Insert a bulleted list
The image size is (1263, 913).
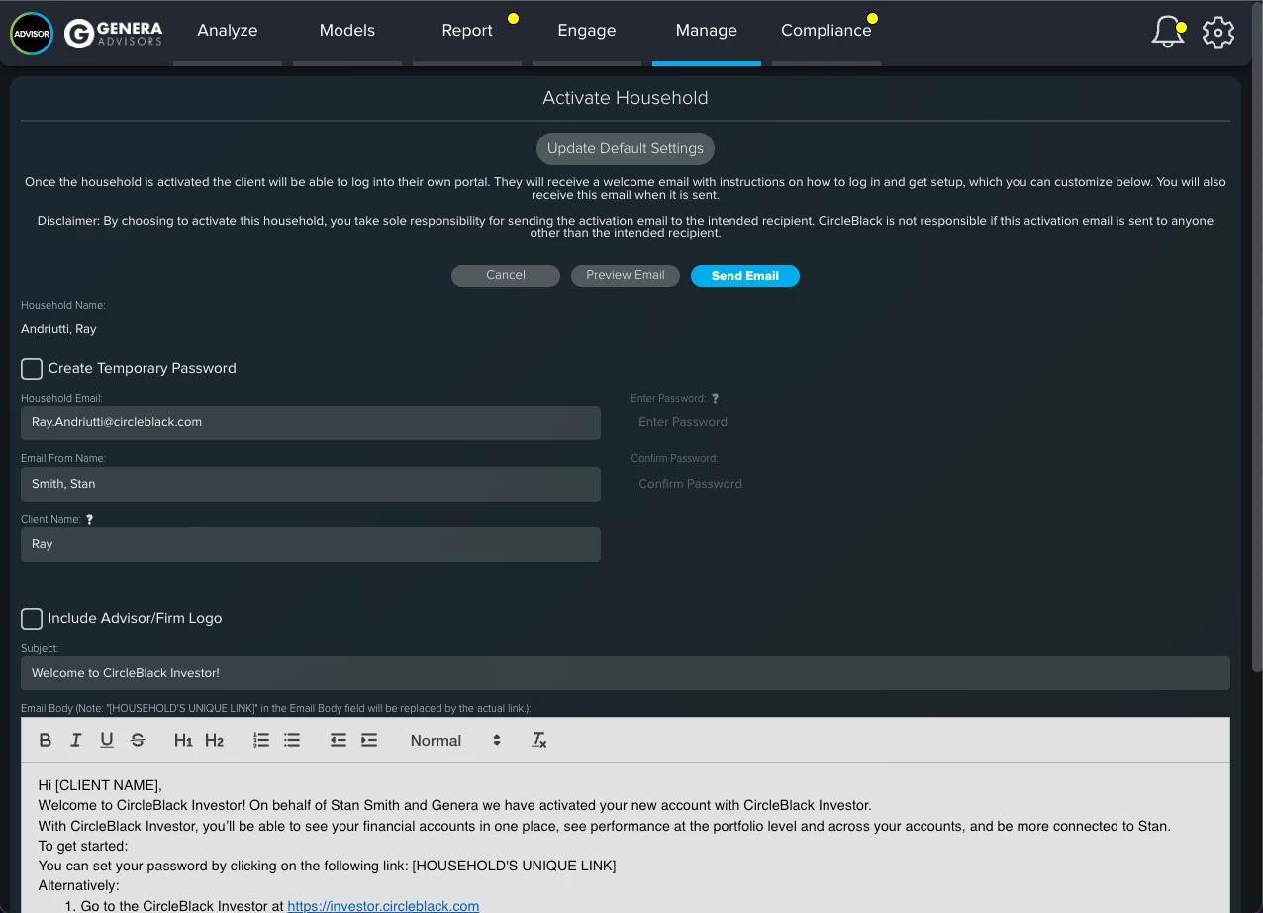[292, 740]
